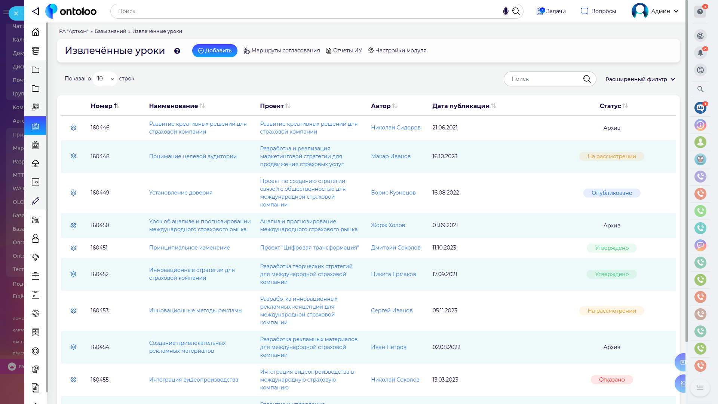718x404 pixels.
Task: Open the gear menu for row 160448
Action: [x=73, y=156]
